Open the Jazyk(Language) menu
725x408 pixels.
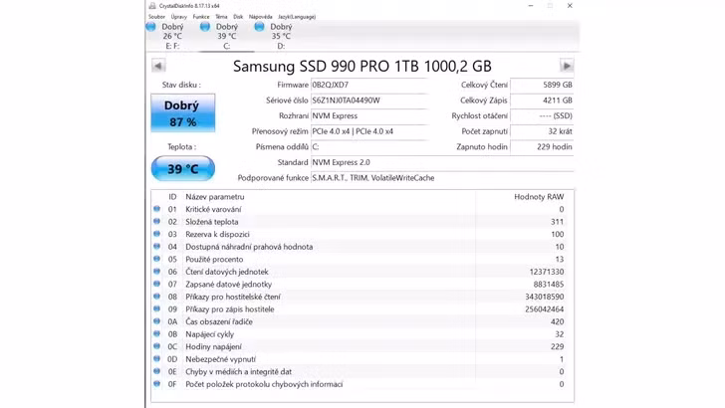[297, 17]
